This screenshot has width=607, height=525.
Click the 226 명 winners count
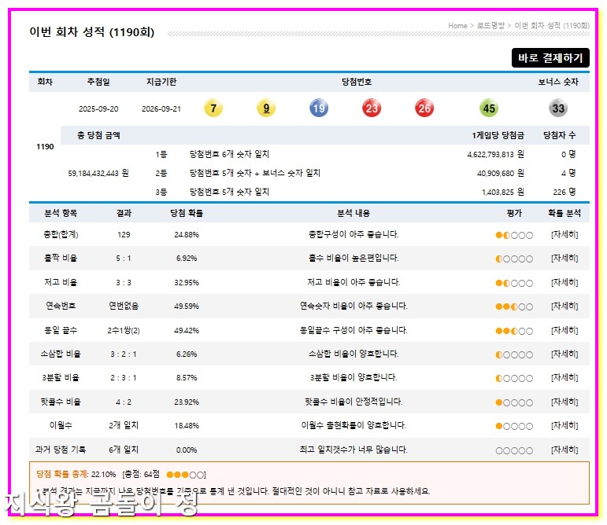[564, 192]
